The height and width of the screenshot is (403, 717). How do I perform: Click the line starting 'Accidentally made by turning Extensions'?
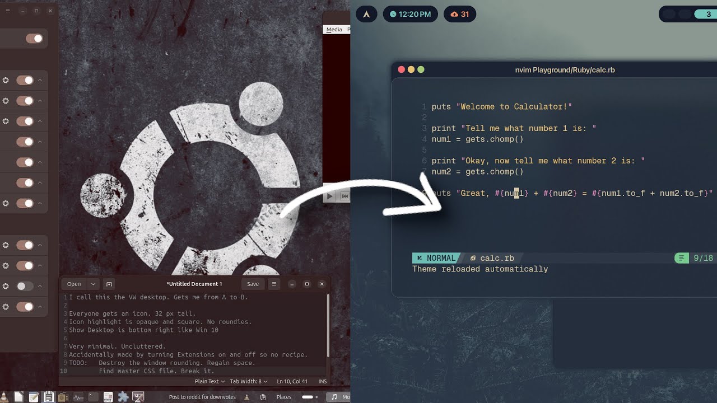pyautogui.click(x=188, y=355)
